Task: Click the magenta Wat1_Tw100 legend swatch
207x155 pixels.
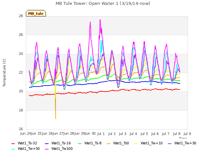Action: pyautogui.click(x=47, y=149)
